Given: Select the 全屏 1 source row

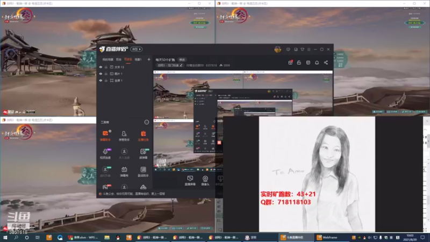Looking at the screenshot, I should pyautogui.click(x=125, y=80).
